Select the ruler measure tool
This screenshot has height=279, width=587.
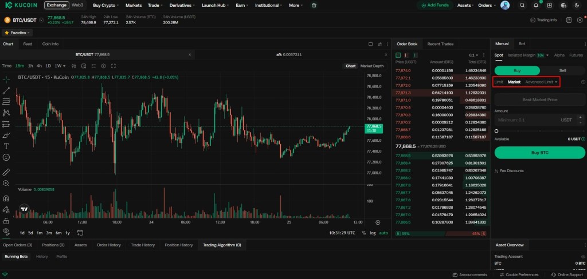click(6, 172)
